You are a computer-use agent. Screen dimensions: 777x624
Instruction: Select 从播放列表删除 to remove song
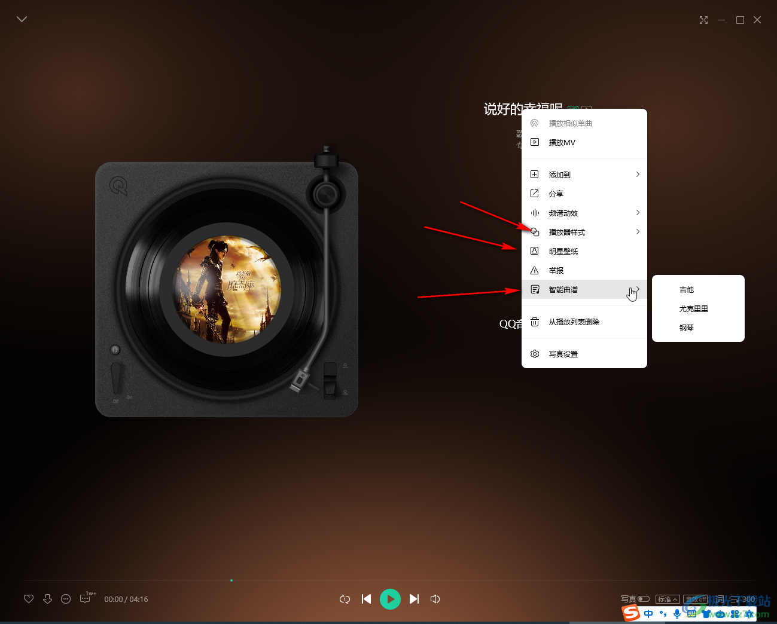click(584, 322)
